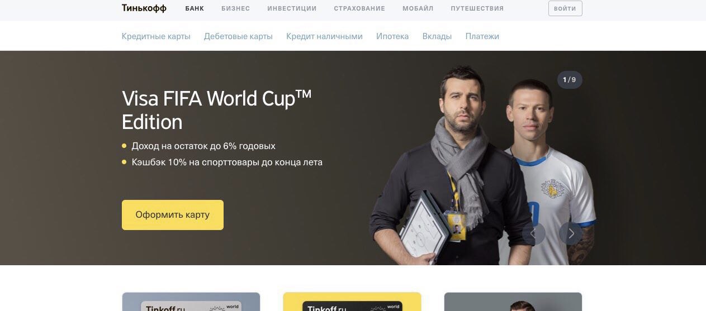The height and width of the screenshot is (311, 706).
Task: Click the Оформить карту button
Action: point(173,215)
